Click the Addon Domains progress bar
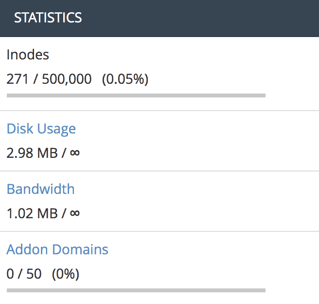Image resolution: width=319 pixels, height=304 pixels. 136,290
